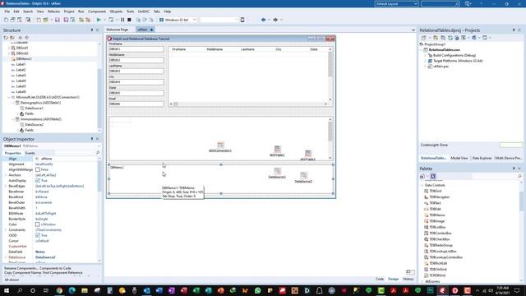This screenshot has width=526, height=296.
Task: Open the Component menu
Action: point(97,12)
